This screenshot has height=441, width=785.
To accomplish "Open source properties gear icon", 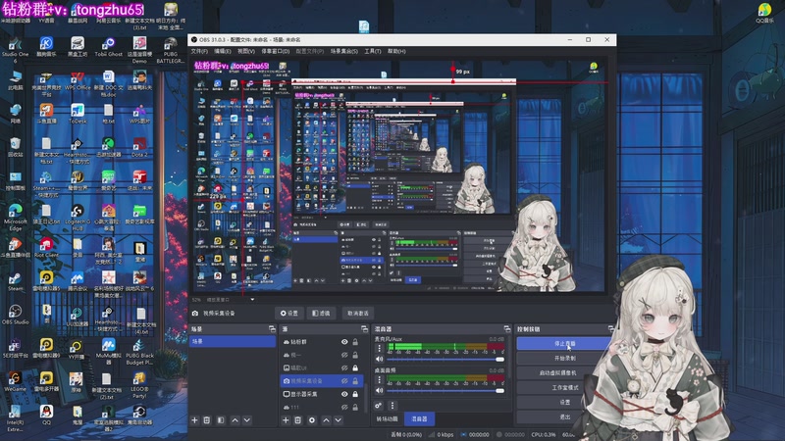I will tap(312, 420).
